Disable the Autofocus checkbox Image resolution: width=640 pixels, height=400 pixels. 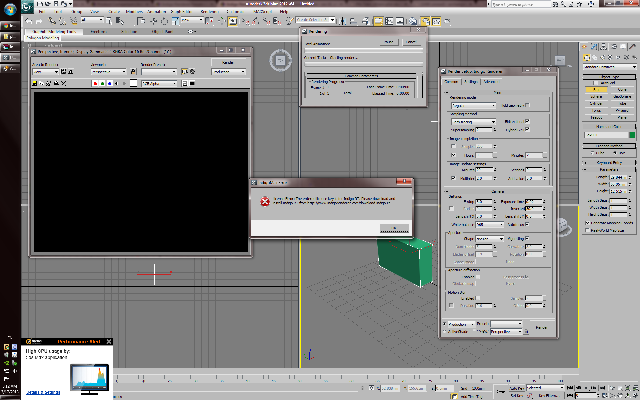click(527, 224)
